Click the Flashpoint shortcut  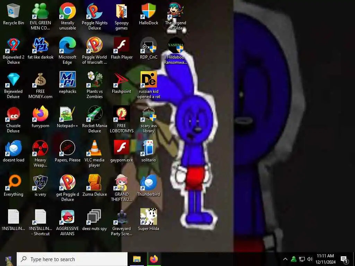[x=122, y=80]
